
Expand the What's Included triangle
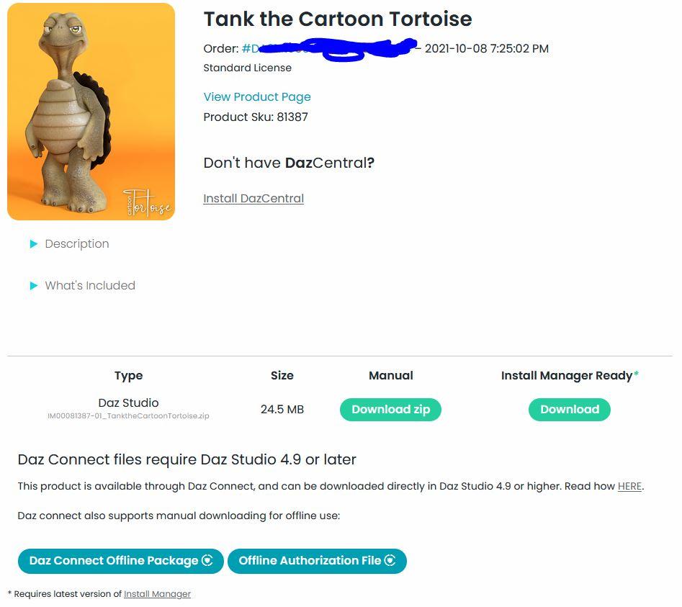(33, 286)
